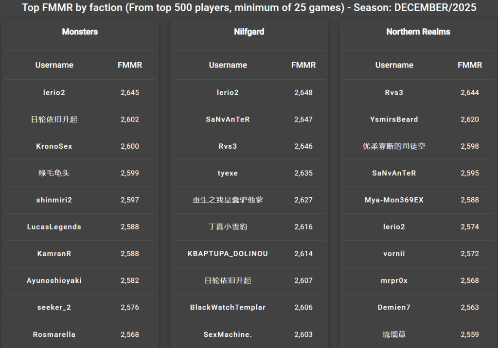The height and width of the screenshot is (348, 498).
Task: Sort Northern Realms table by FMMR header
Action: pos(470,65)
